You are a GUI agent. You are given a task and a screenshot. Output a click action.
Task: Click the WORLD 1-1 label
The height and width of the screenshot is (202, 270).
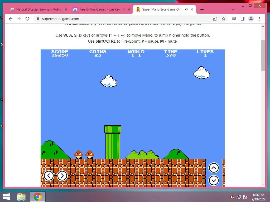click(x=136, y=53)
